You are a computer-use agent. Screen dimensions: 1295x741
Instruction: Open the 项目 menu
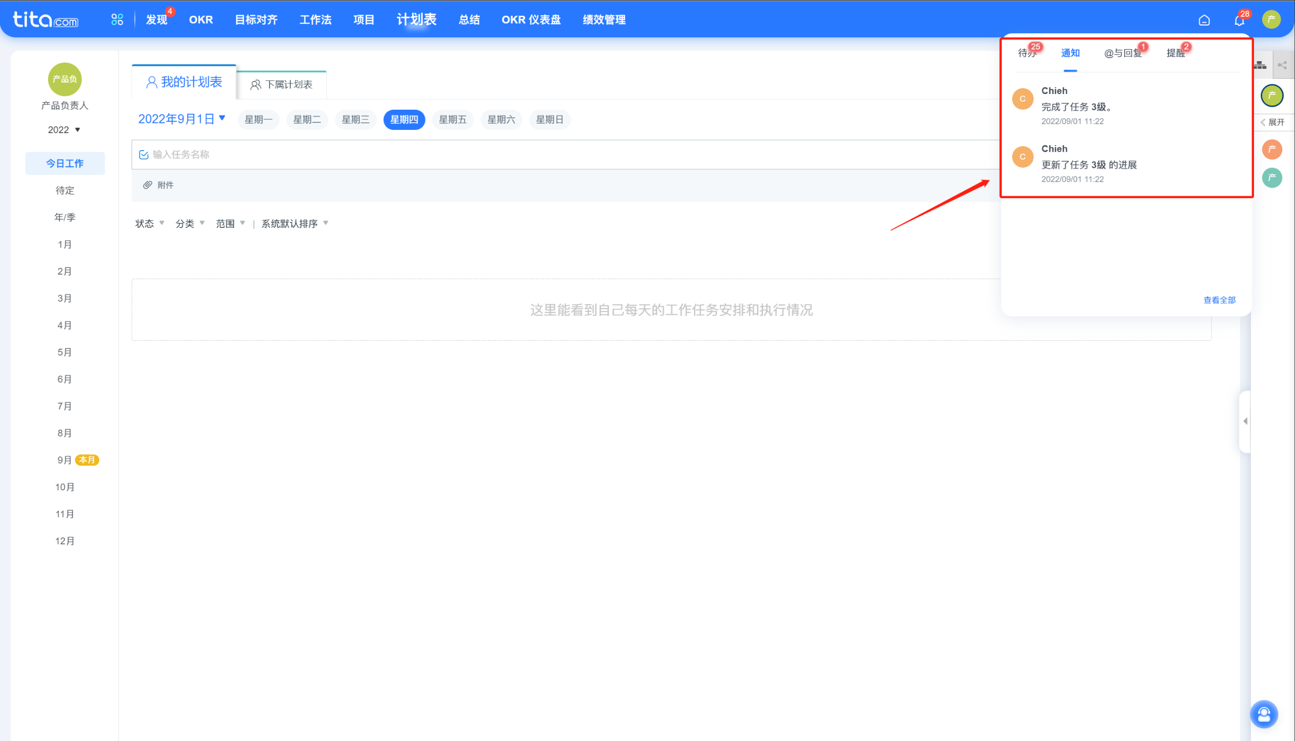point(364,20)
